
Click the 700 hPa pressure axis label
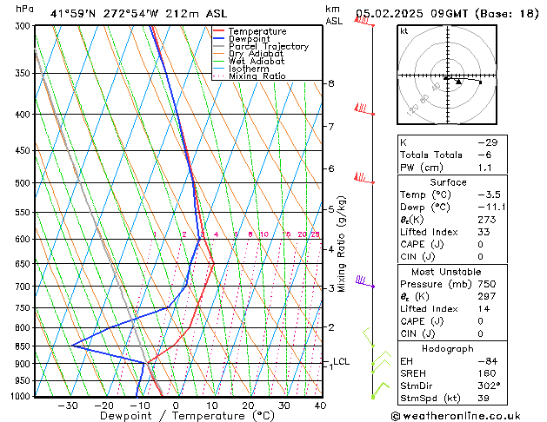point(23,287)
